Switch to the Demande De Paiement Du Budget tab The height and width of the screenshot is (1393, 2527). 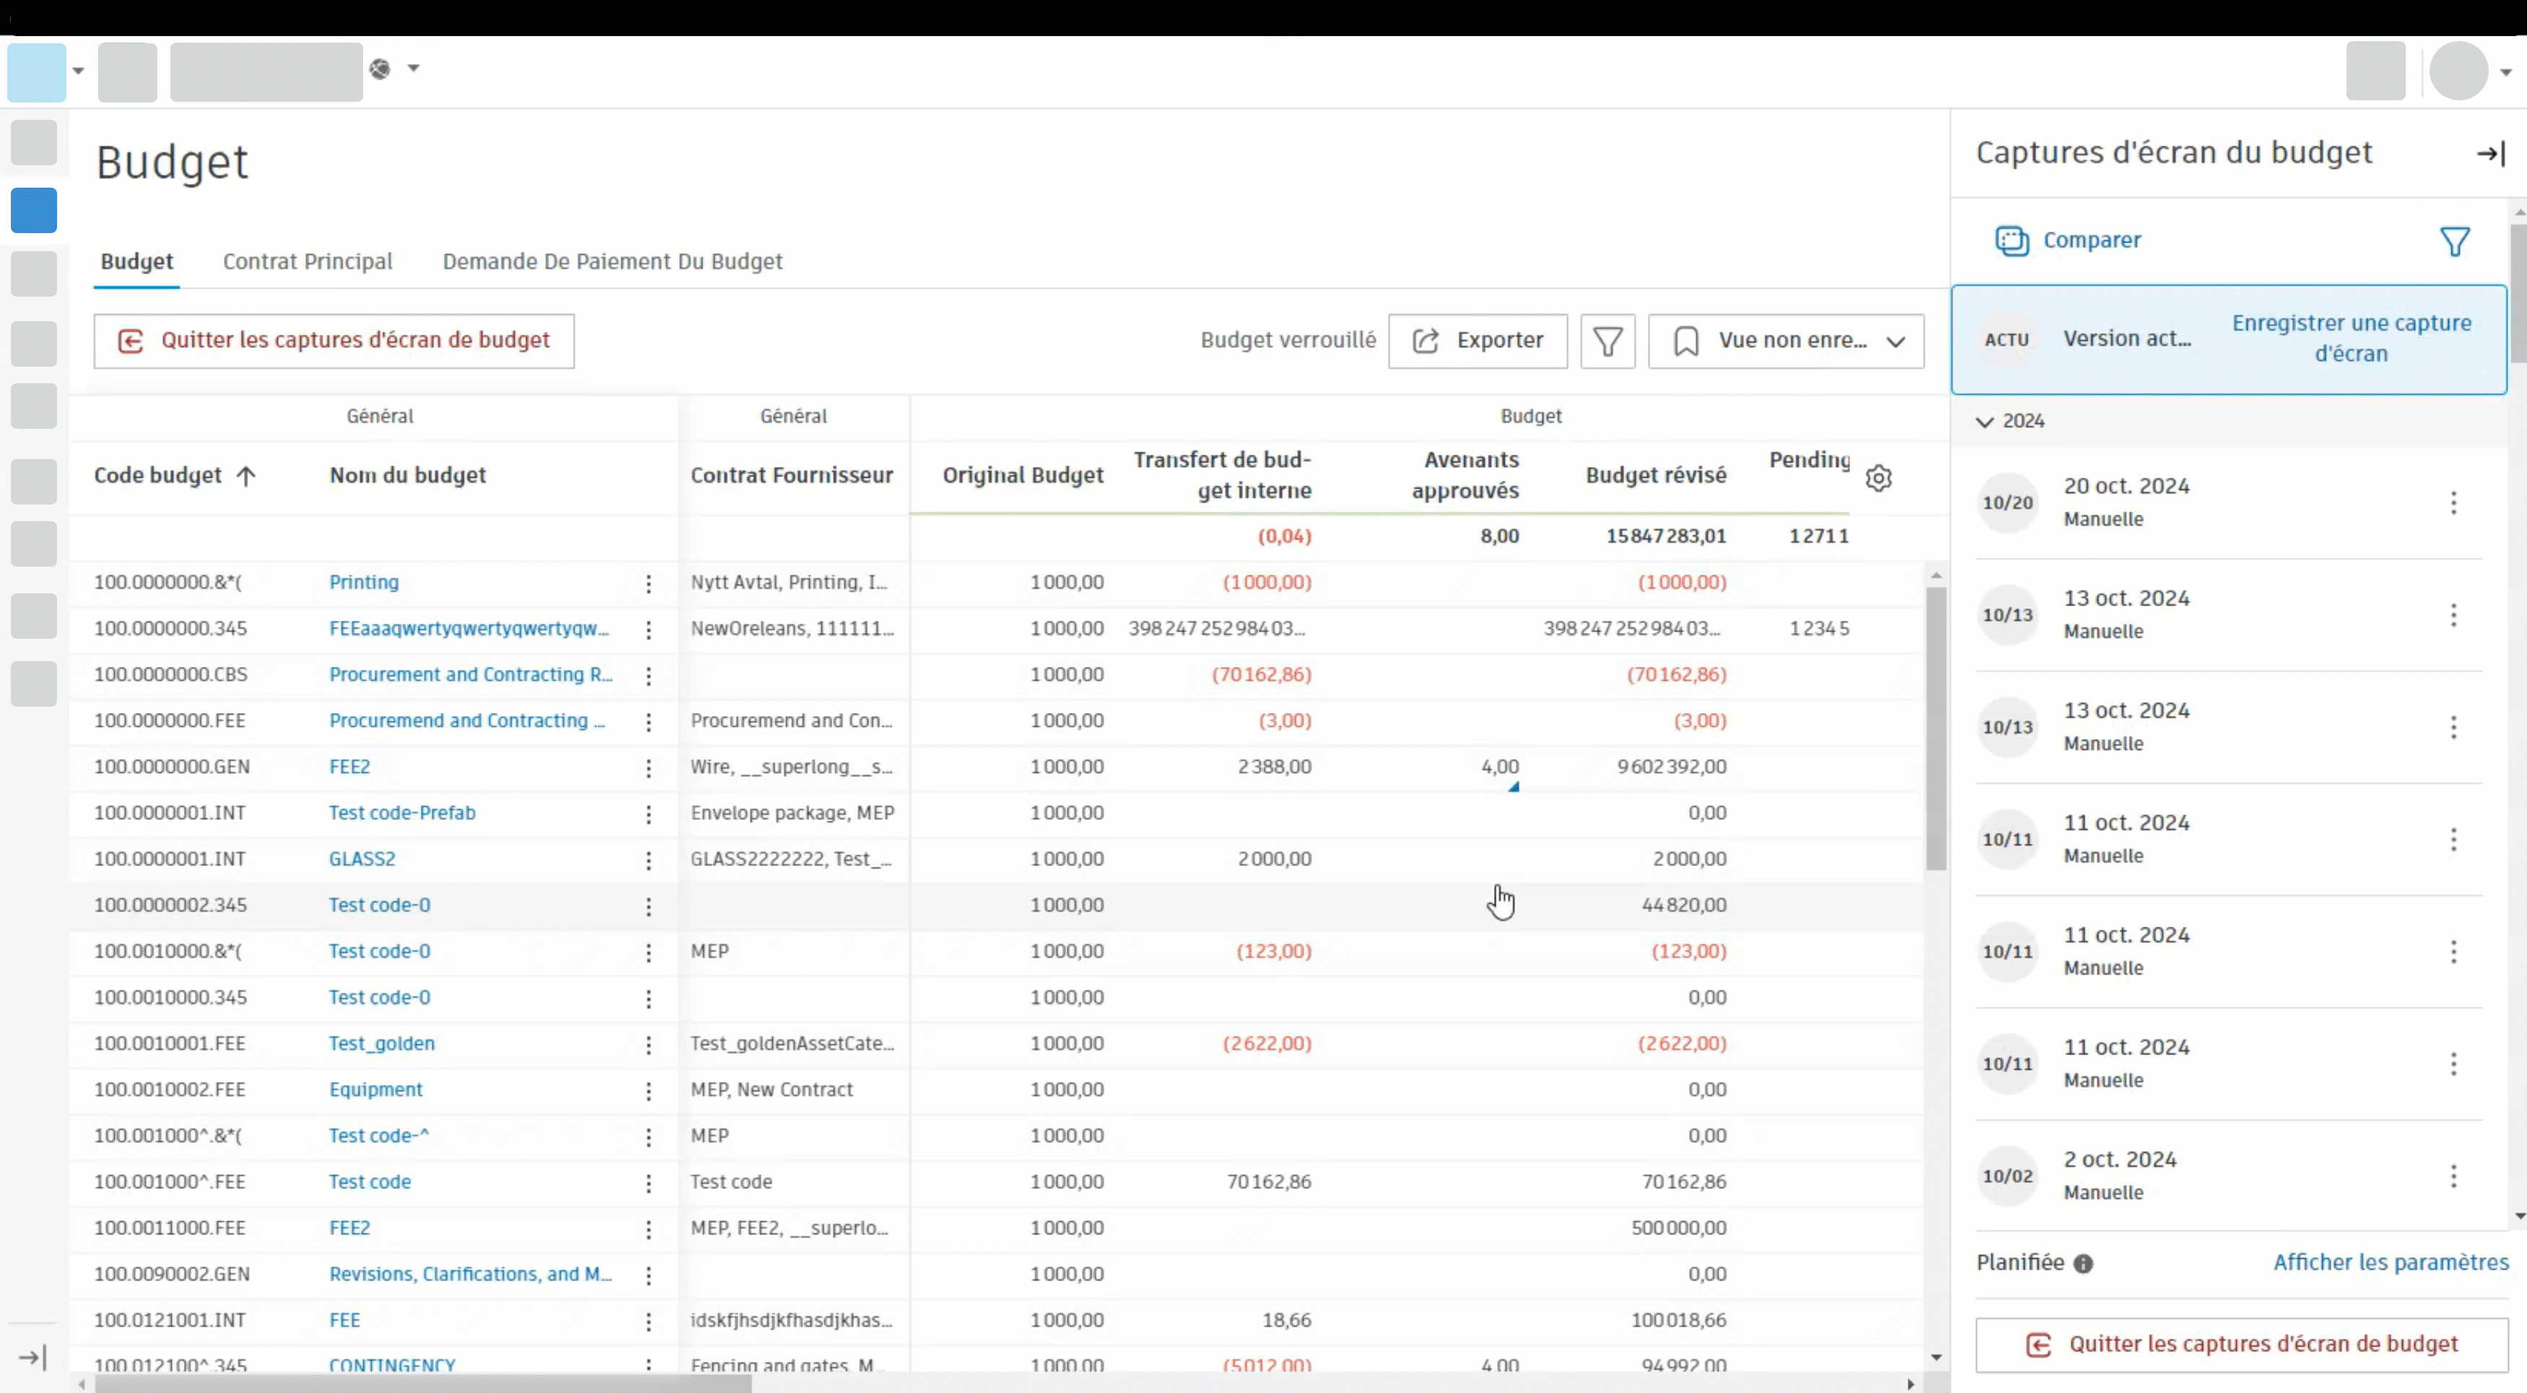coord(612,261)
